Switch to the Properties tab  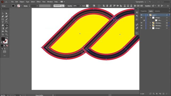click(144, 11)
